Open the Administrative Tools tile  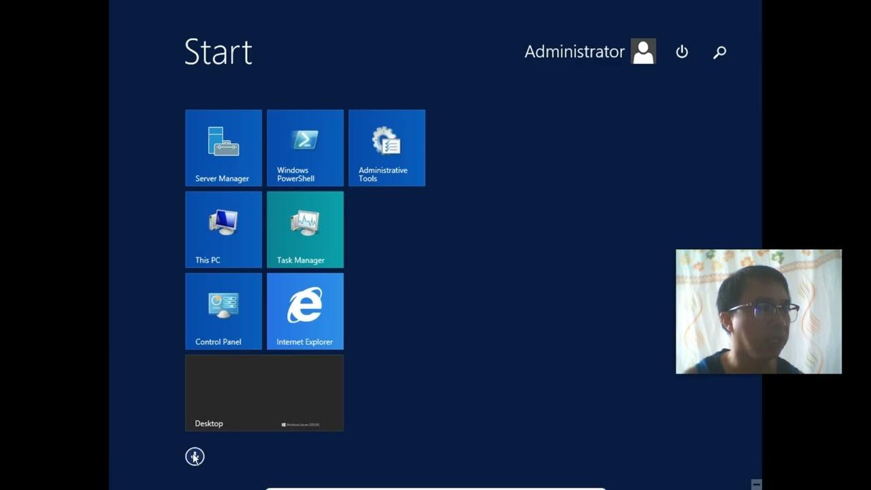[387, 148]
